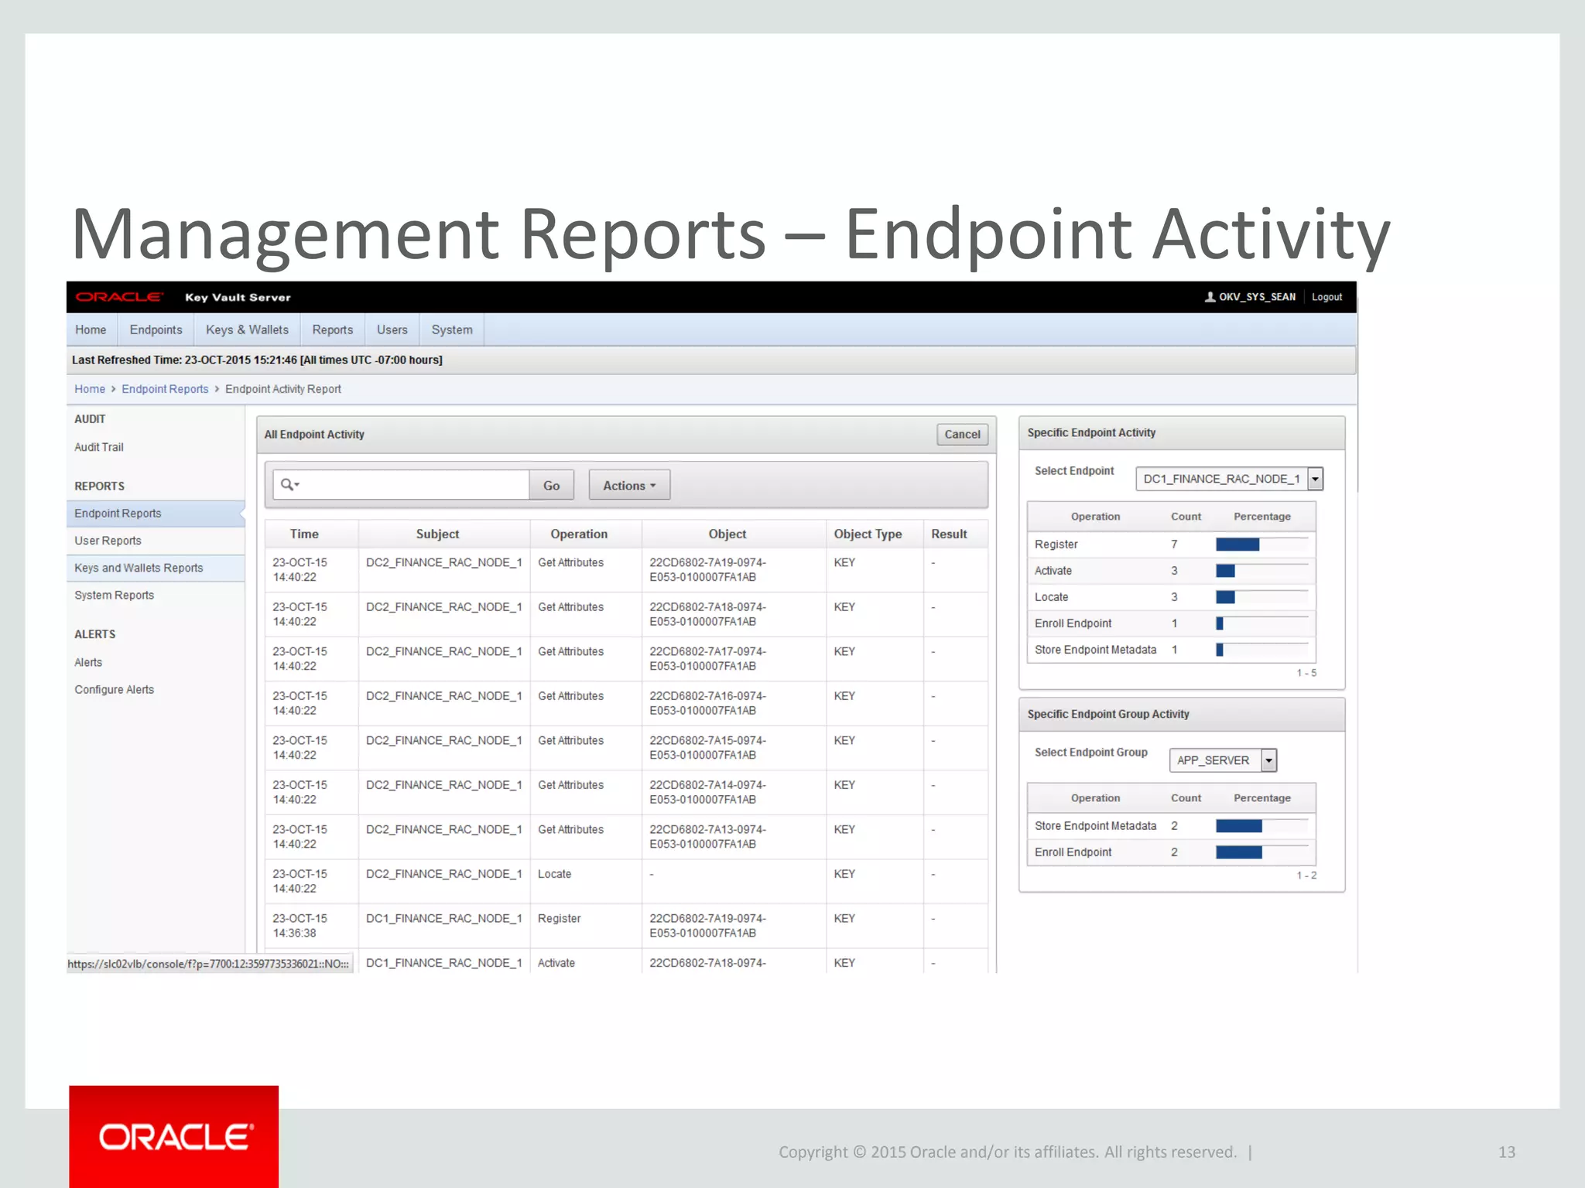Click object 22CD6802-7A19-0974 in the first Get Attributes row
Image resolution: width=1585 pixels, height=1188 pixels.
707,570
